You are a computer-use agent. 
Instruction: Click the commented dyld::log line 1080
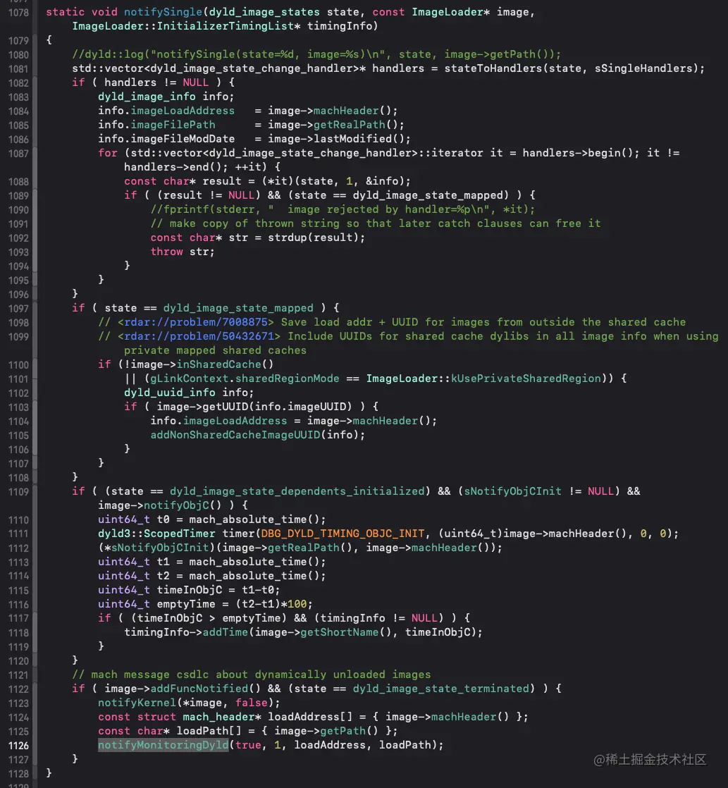tap(316, 54)
